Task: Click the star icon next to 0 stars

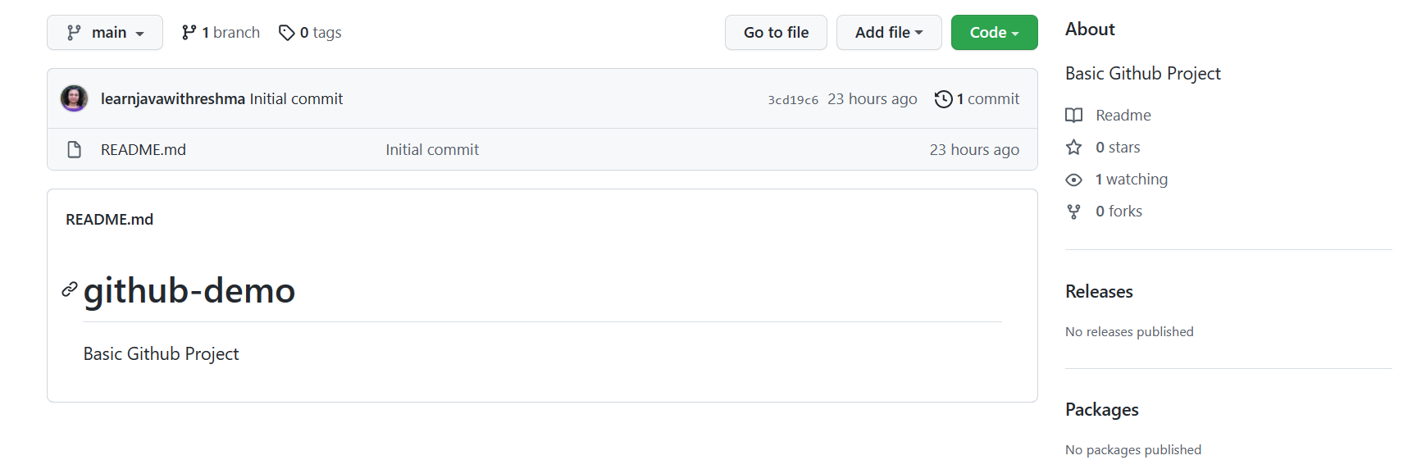Action: click(1073, 147)
